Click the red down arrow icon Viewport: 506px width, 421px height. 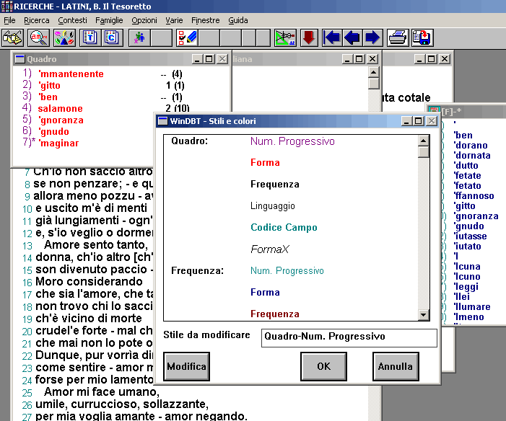click(x=309, y=37)
